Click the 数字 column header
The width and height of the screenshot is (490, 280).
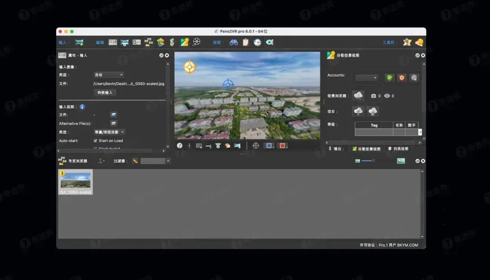412,125
